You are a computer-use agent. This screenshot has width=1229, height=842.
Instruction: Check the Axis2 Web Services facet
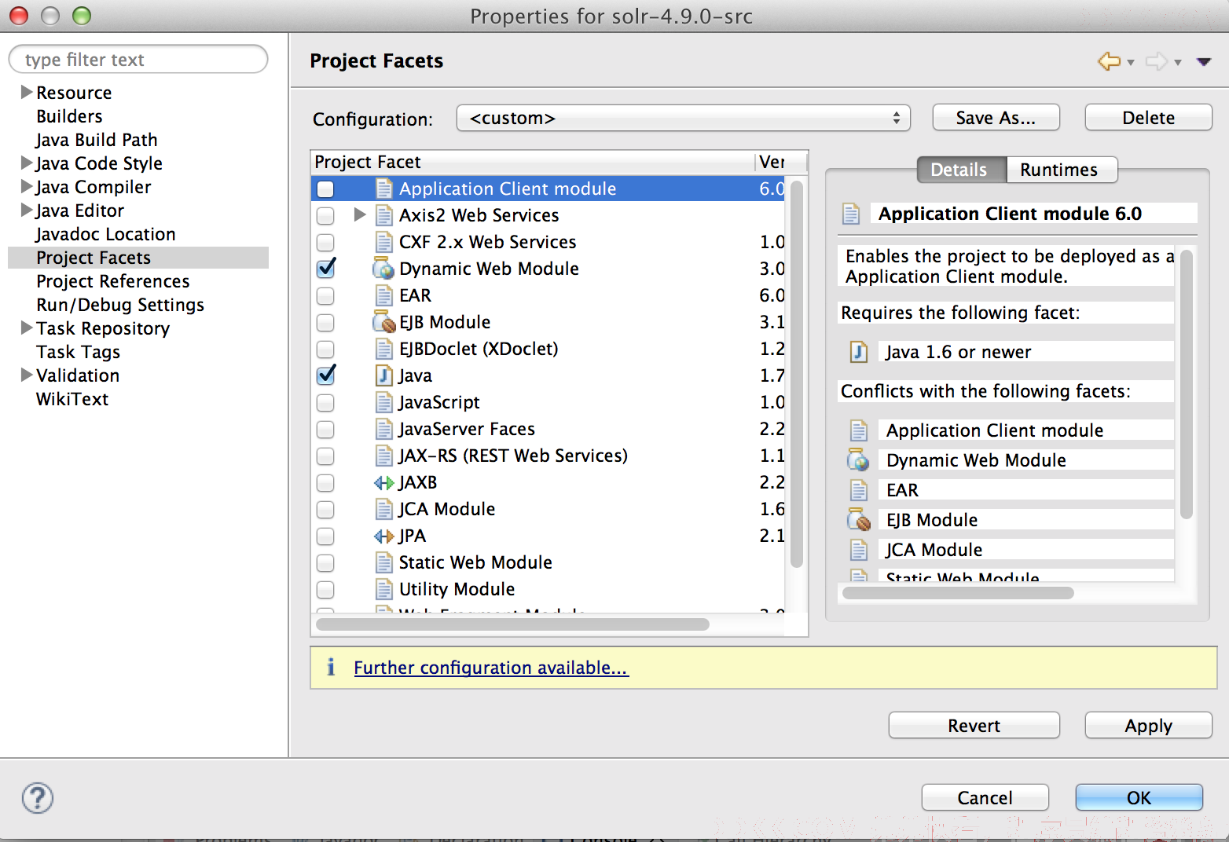[325, 216]
